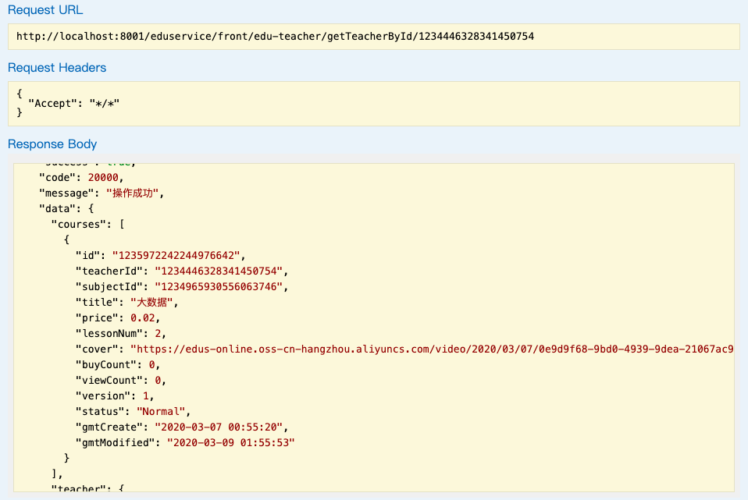Click the status value Normal
This screenshot has width=748, height=500.
161,412
